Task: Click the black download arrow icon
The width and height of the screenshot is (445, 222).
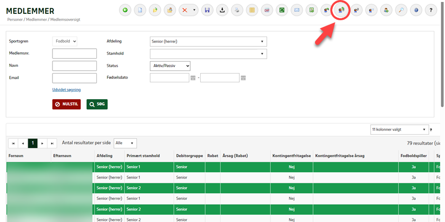Action: coord(222,10)
